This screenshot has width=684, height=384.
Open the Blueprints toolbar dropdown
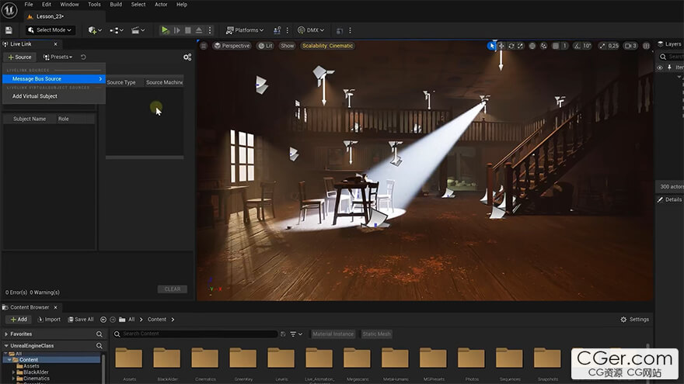[x=117, y=30]
